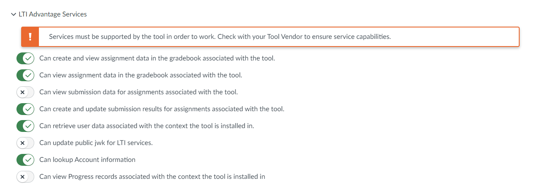Image resolution: width=545 pixels, height=189 pixels.
Task: Enable the view Progress records switch
Action: click(x=25, y=177)
